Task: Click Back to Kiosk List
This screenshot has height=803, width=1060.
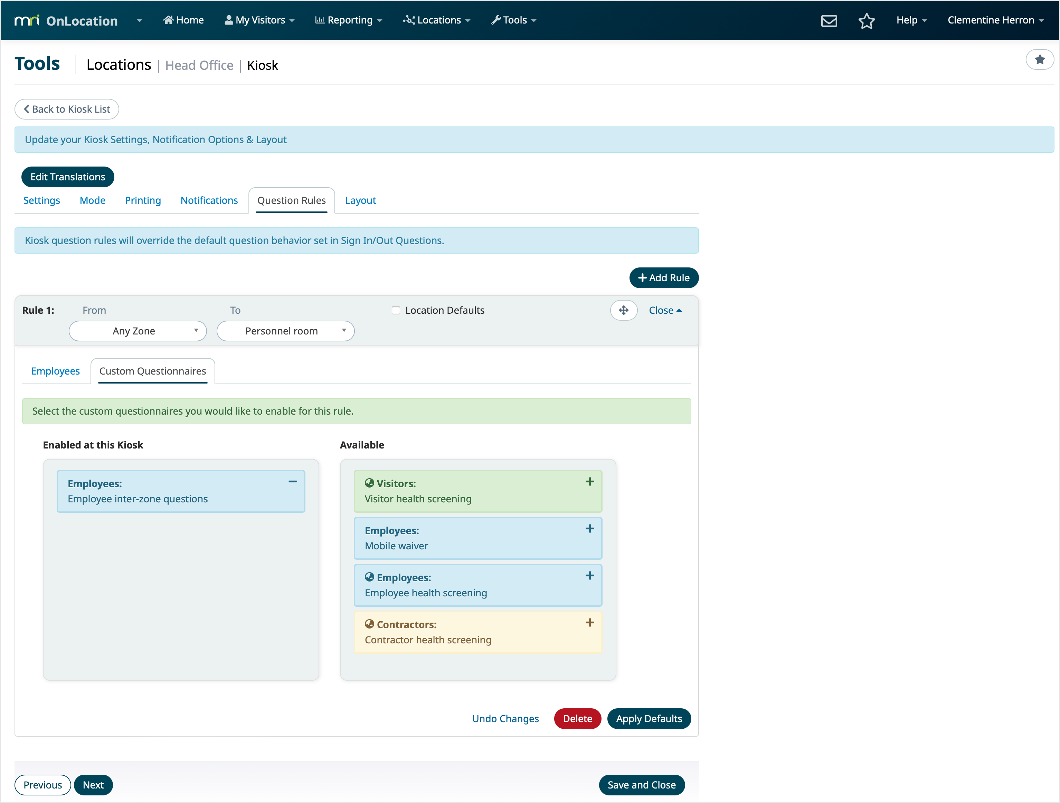Action: click(x=67, y=109)
